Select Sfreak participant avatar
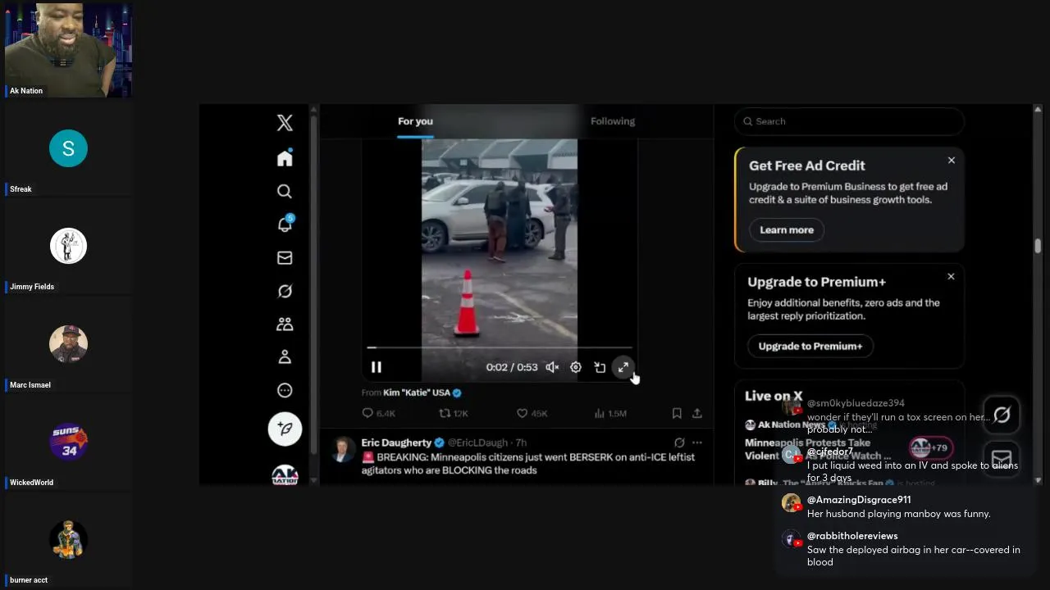 (x=68, y=148)
